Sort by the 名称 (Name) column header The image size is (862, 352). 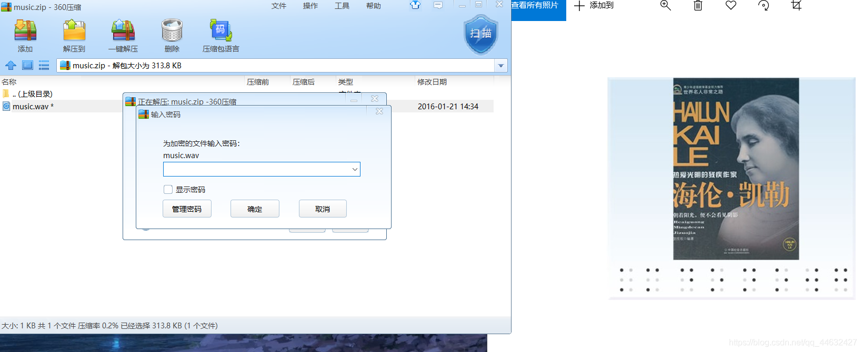click(9, 82)
